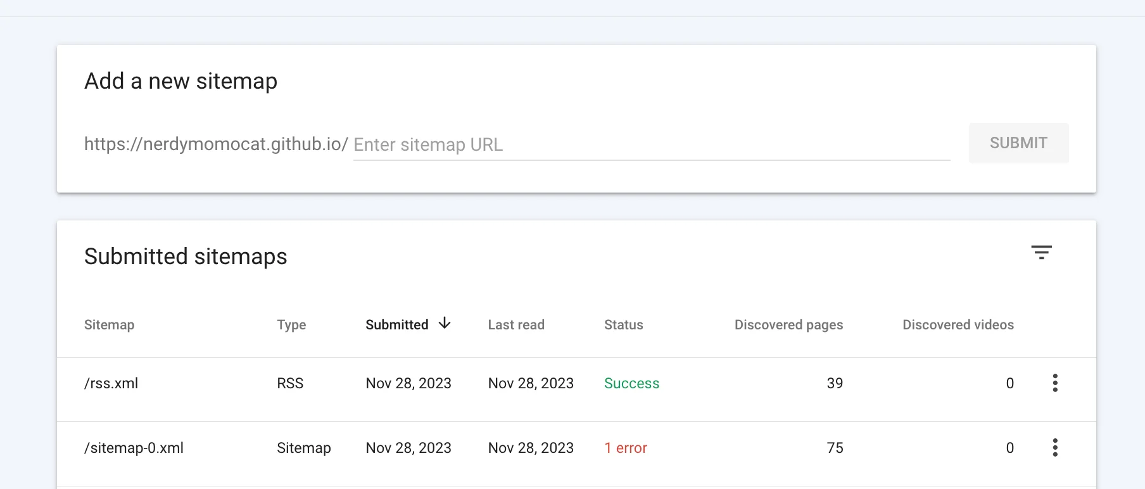
Task: Click the Success status for rss.xml
Action: [631, 384]
